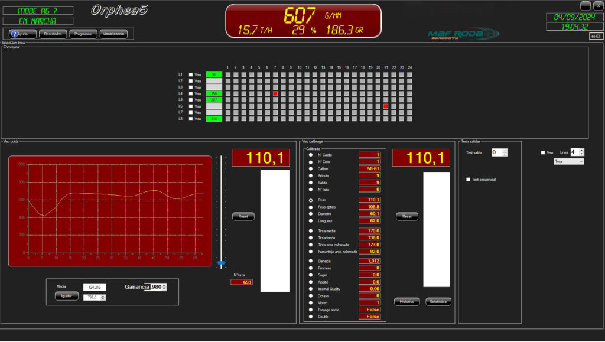605x342 pixels.
Task: Select the Diametro radio button
Action: 311,214
